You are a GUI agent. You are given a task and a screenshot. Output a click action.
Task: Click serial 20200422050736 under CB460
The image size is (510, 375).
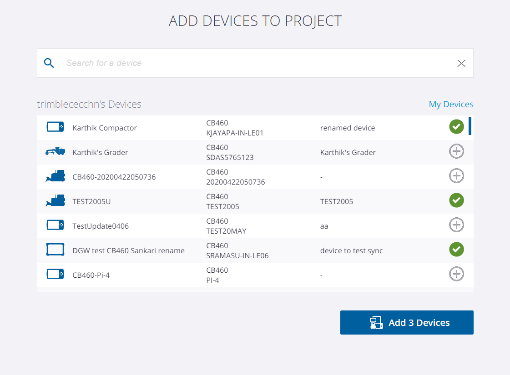pyautogui.click(x=236, y=182)
